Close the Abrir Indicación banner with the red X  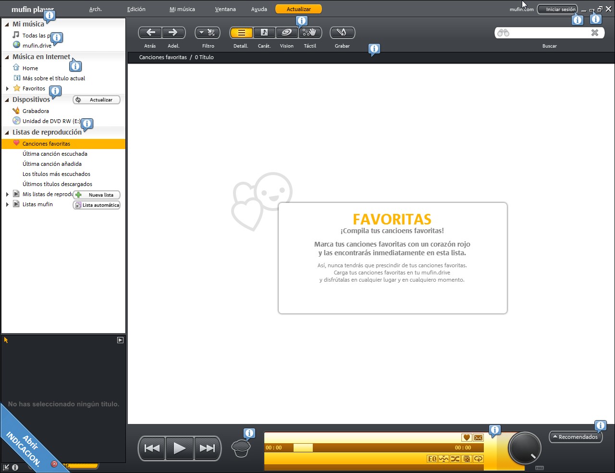click(54, 464)
